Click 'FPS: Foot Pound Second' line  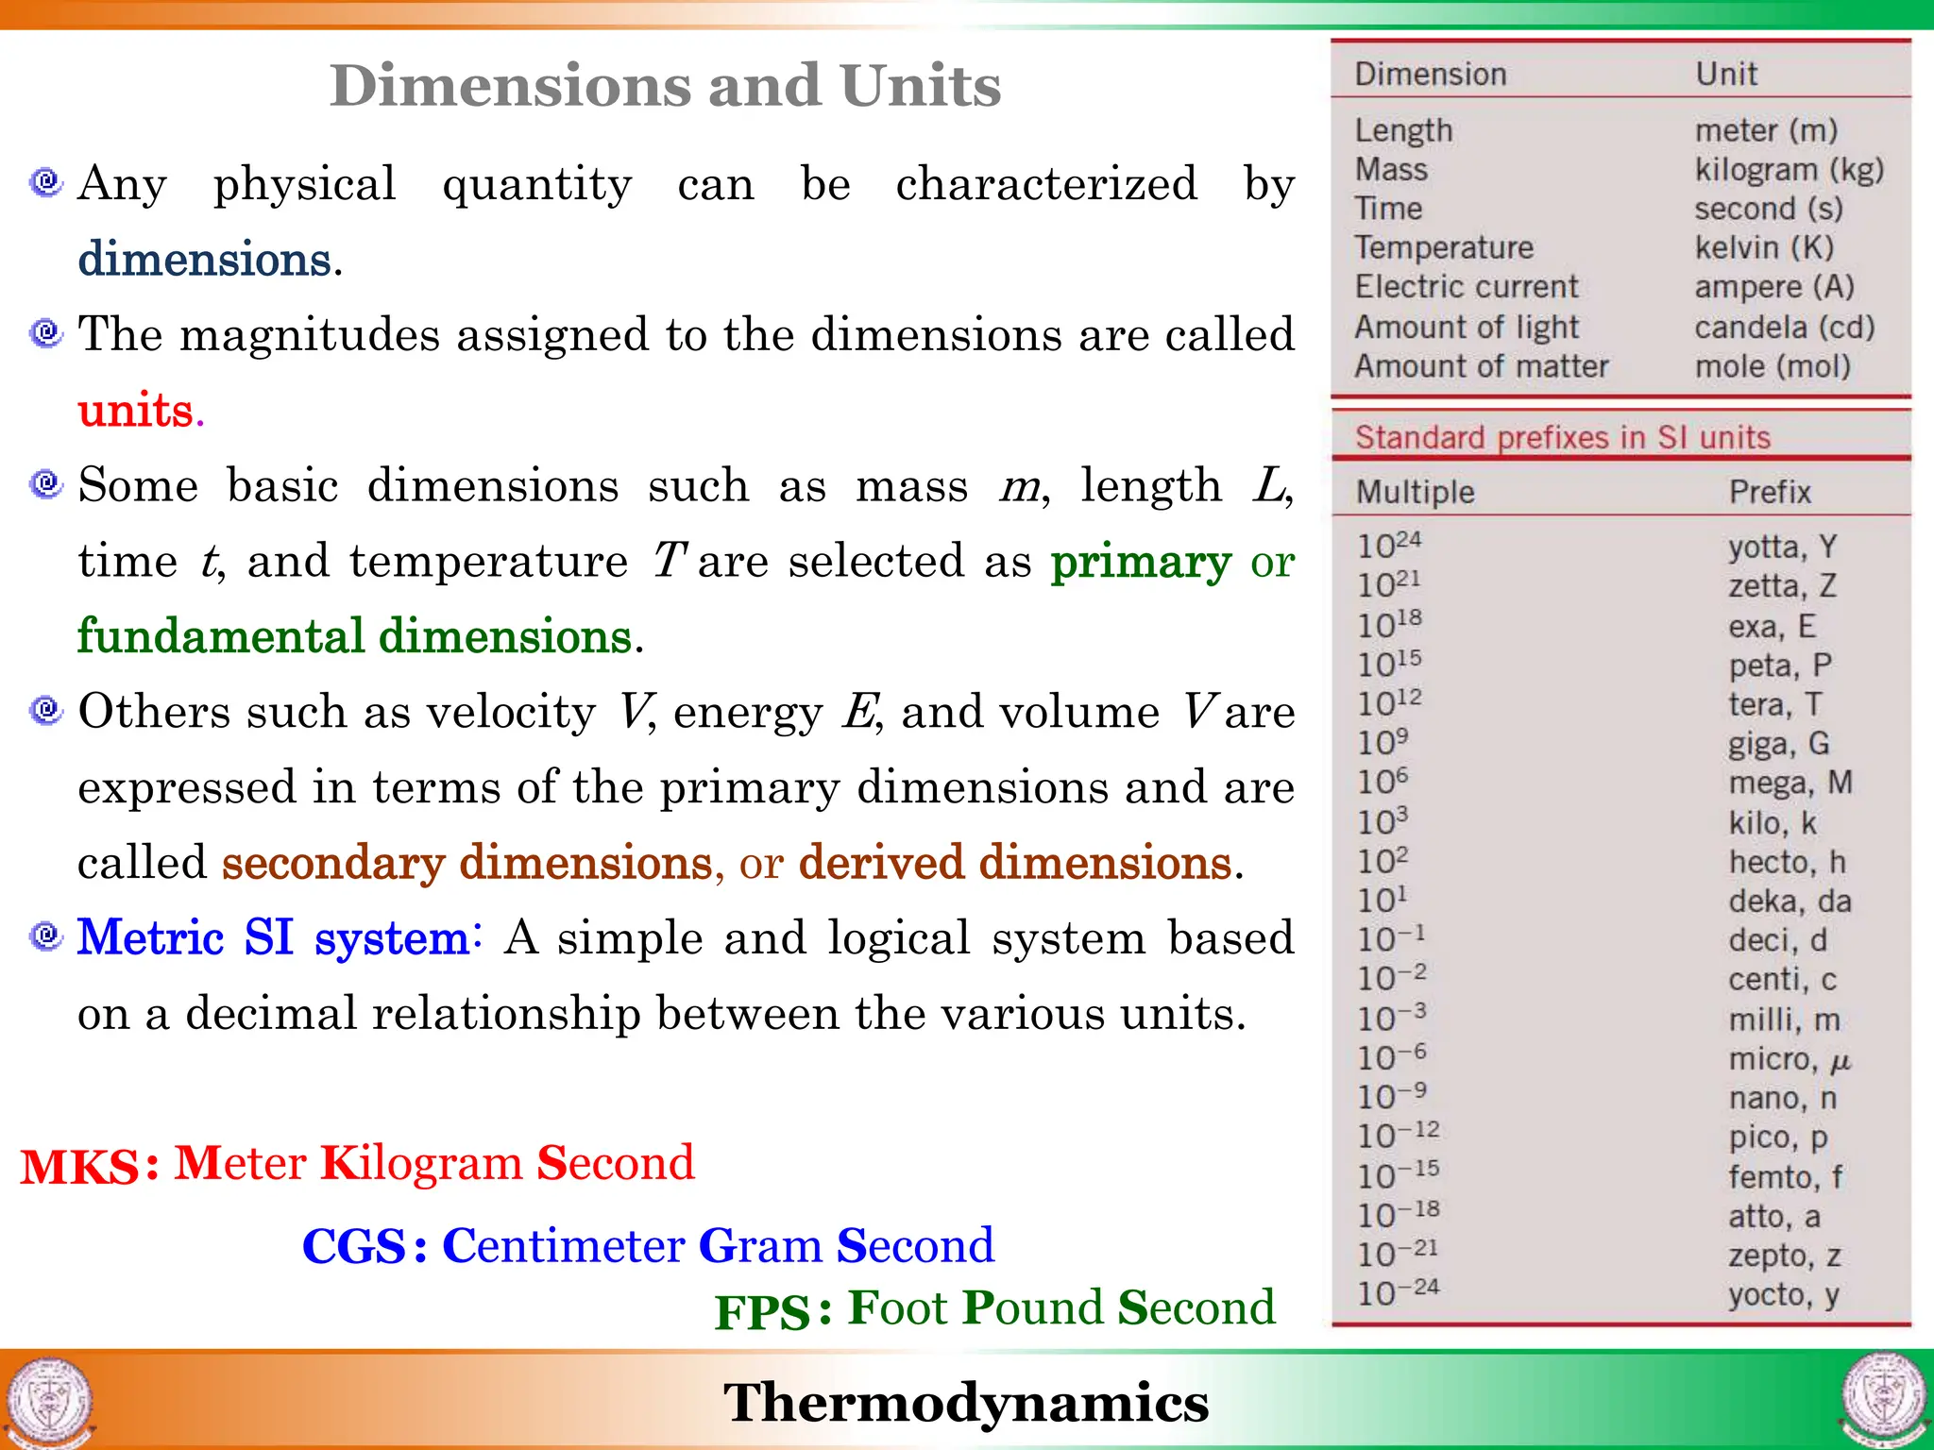(x=994, y=1309)
